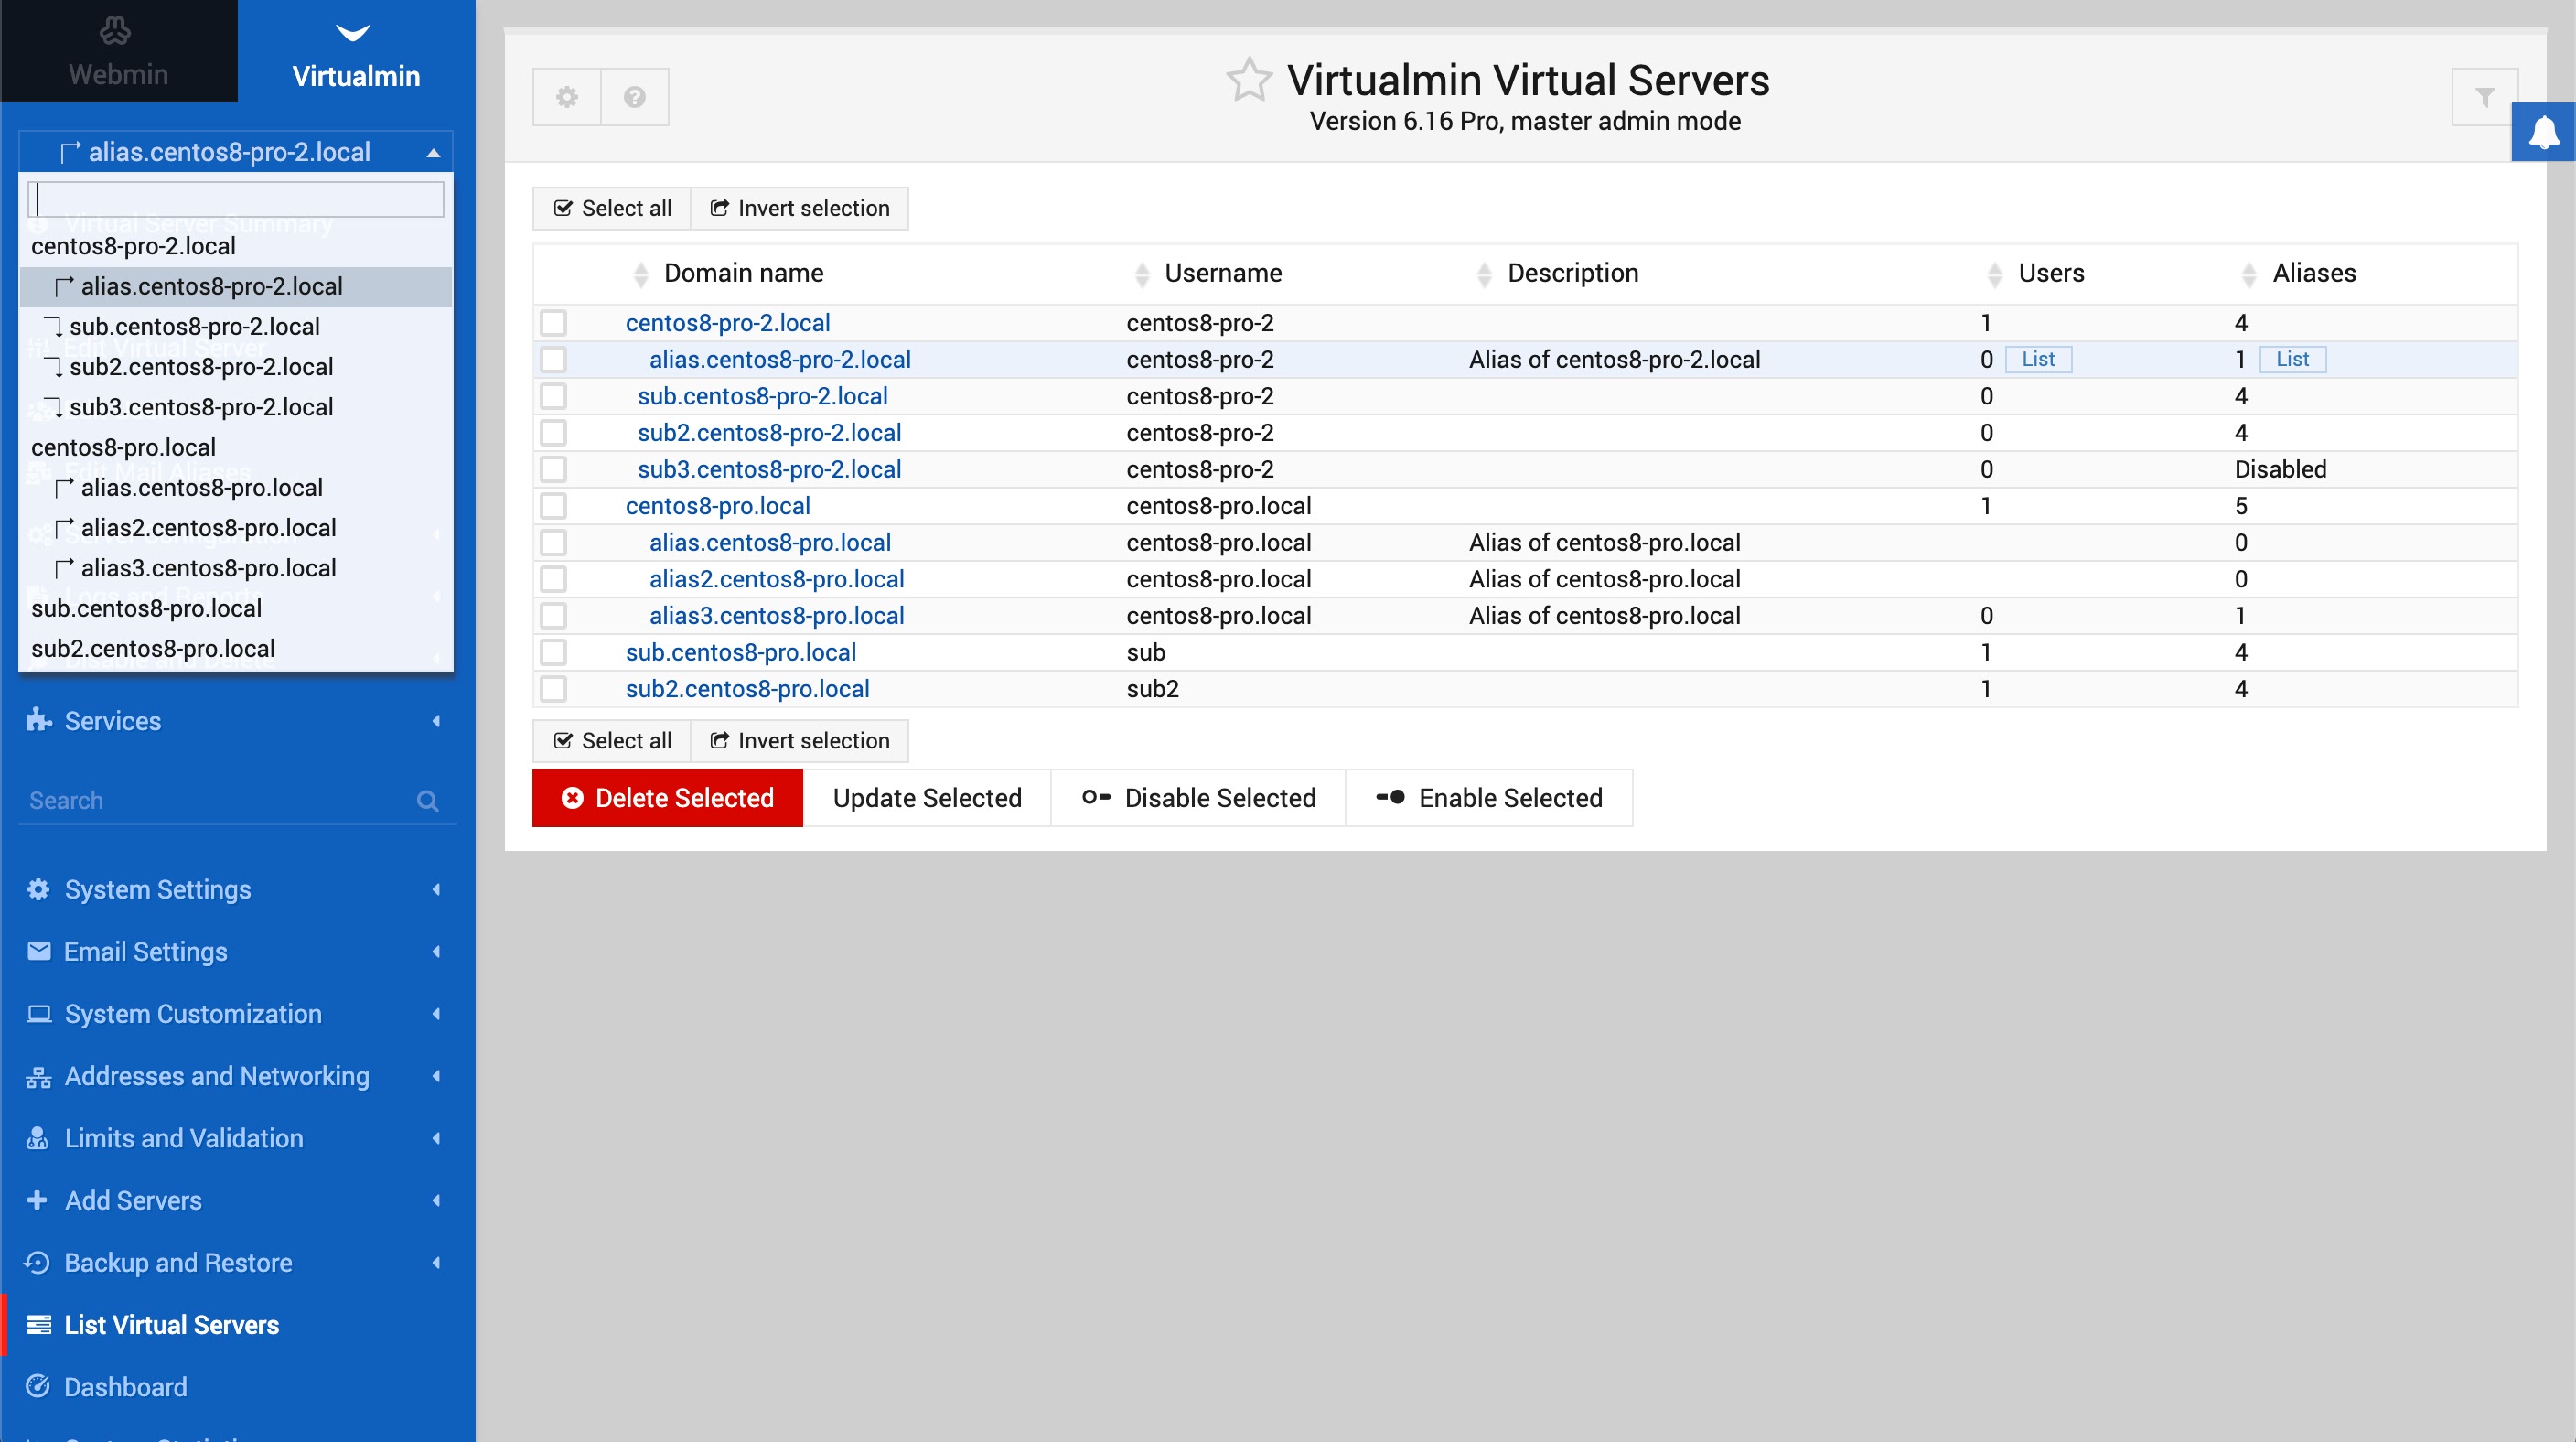Image resolution: width=2576 pixels, height=1442 pixels.
Task: Switch to the Virtualmin tab
Action: [x=356, y=51]
